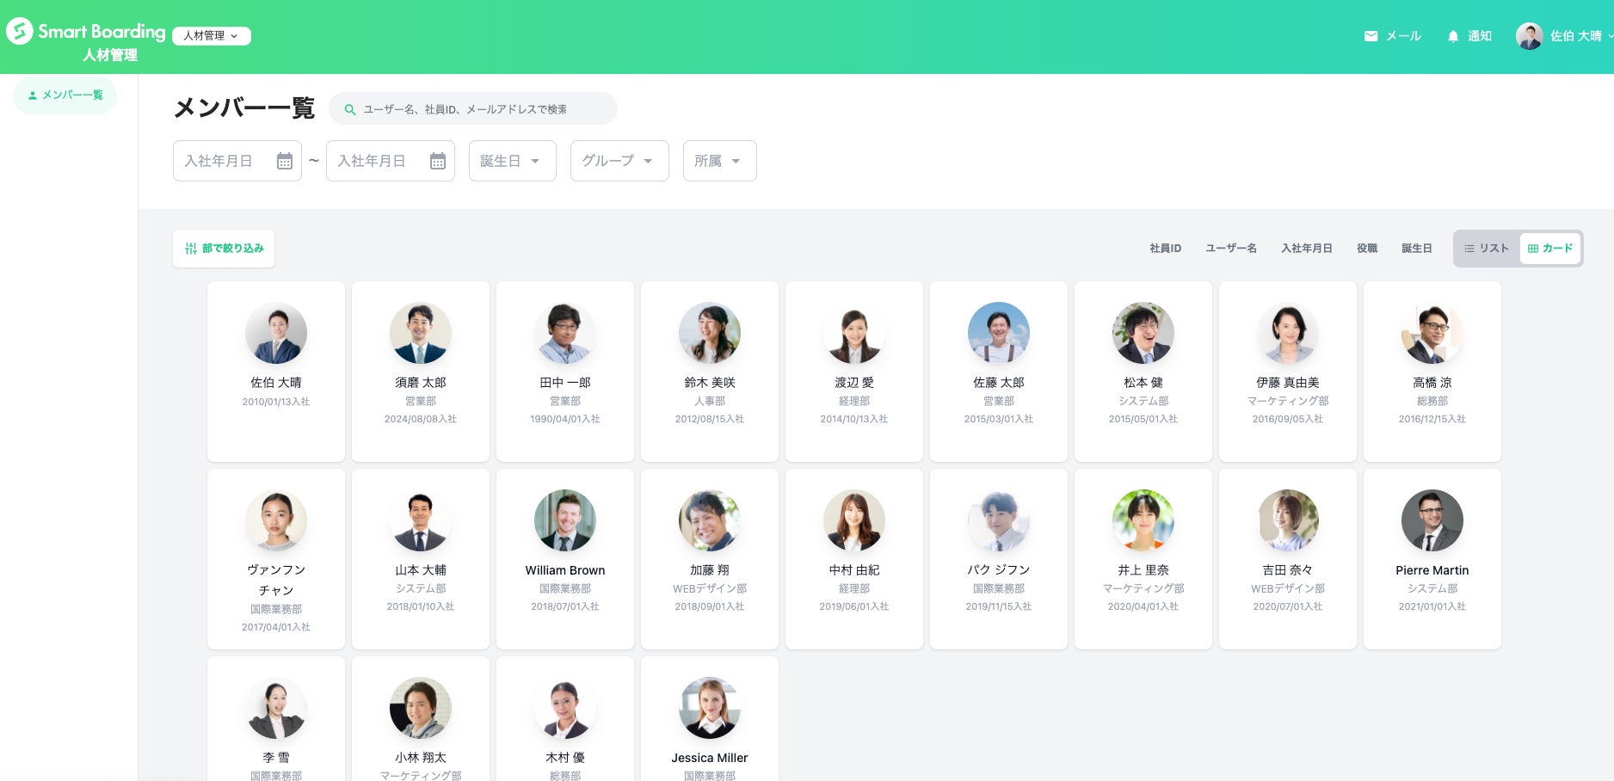The width and height of the screenshot is (1614, 781).
Task: Click WEBデザイン部 label on 加藤 翔 card
Action: [x=710, y=589]
